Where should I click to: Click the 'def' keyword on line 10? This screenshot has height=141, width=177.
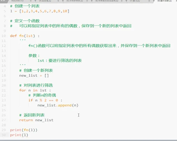(13, 36)
